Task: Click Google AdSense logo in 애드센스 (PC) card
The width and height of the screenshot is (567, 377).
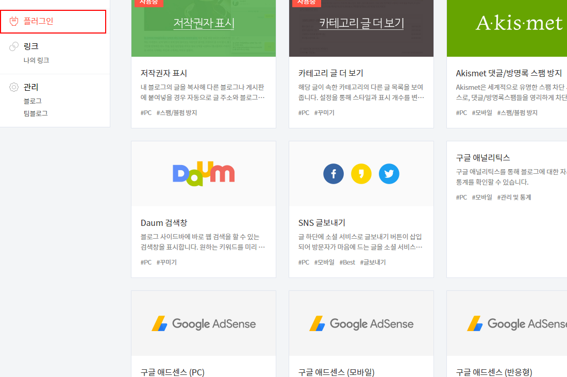Action: point(204,323)
